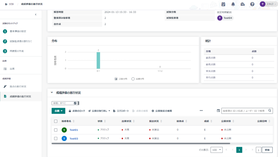This screenshot has height=157, width=278.
Task: Collapse the 成績評価の進行状況 section
Action: 52,92
